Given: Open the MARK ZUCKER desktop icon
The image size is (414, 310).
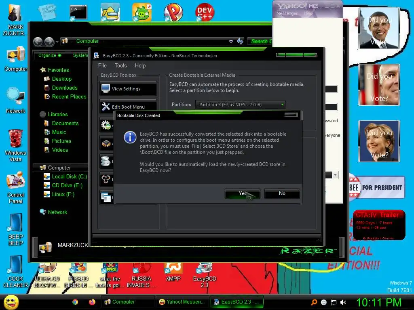Looking at the screenshot, I should click(x=15, y=19).
